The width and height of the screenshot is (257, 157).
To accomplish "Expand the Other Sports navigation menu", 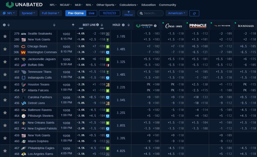I will click(x=106, y=5).
